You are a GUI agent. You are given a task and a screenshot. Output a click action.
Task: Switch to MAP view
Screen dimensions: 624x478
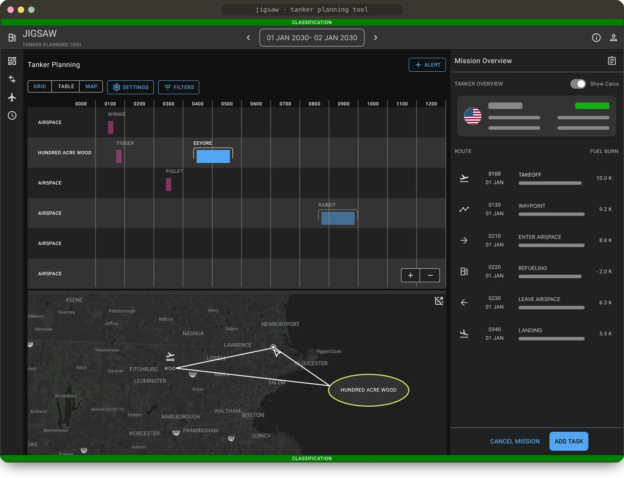coord(91,86)
